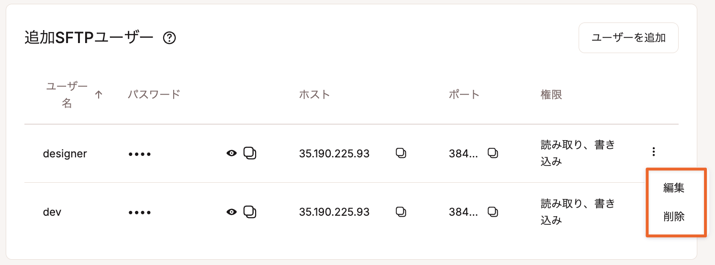The image size is (715, 265).
Task: Copy the port number for dev
Action: [x=493, y=211]
